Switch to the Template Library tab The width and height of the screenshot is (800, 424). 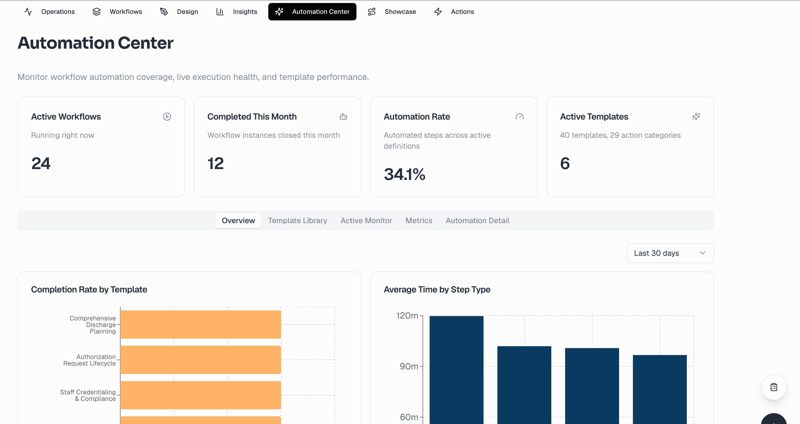tap(297, 220)
